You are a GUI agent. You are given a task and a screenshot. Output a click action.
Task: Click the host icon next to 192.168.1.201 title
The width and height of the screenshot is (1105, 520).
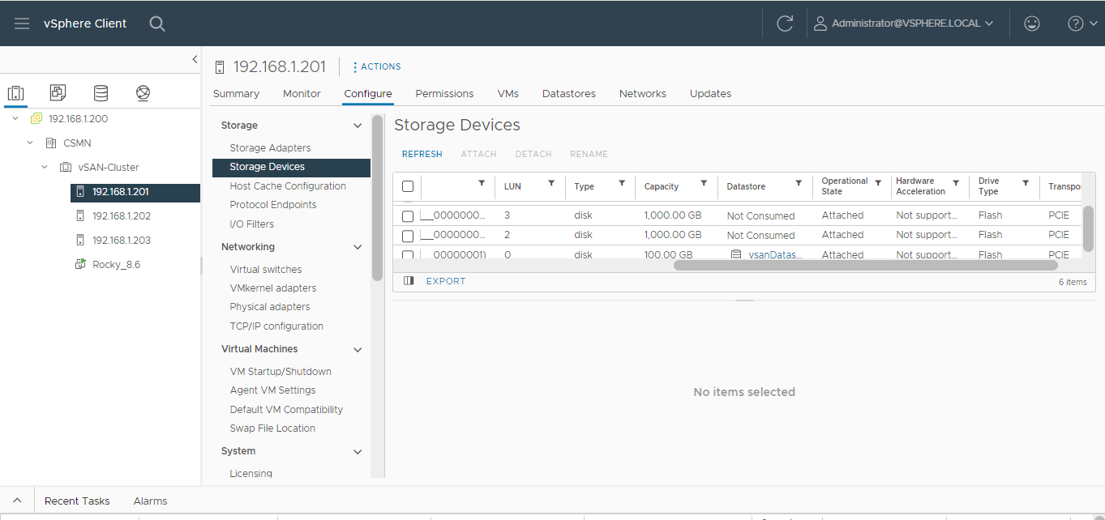pyautogui.click(x=220, y=67)
